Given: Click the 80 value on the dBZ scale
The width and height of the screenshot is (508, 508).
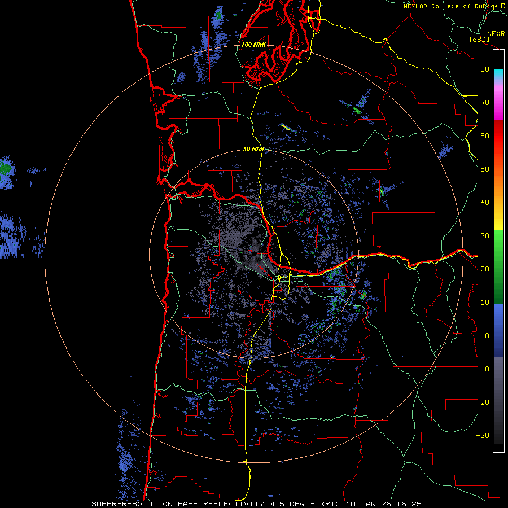Looking at the screenshot, I should [485, 69].
